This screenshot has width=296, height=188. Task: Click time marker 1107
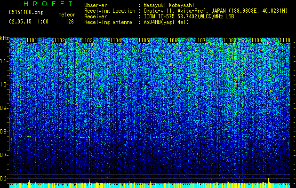(200, 40)
